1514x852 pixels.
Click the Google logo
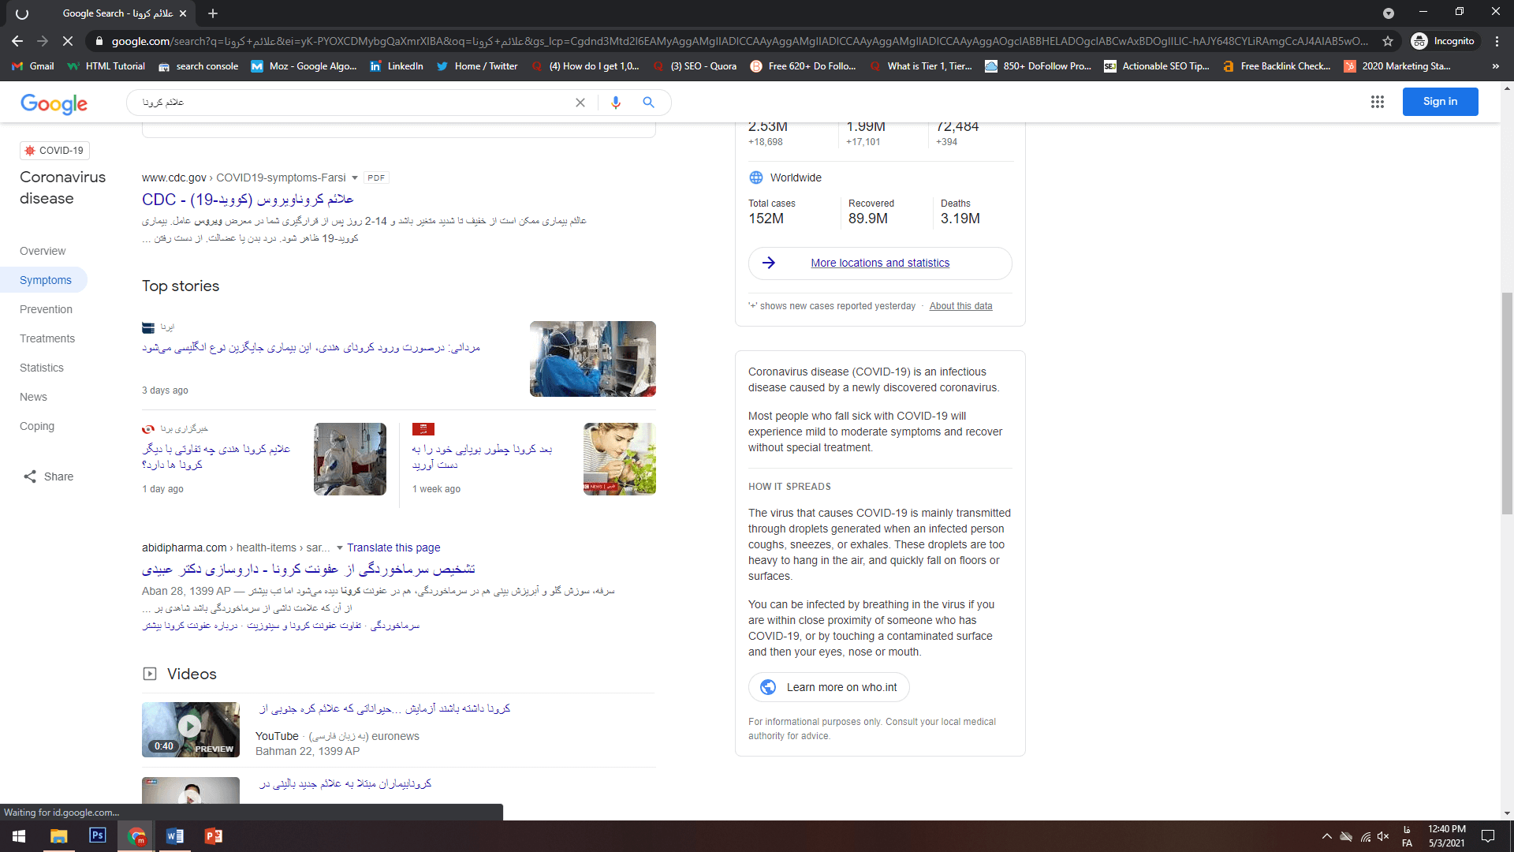tap(54, 103)
